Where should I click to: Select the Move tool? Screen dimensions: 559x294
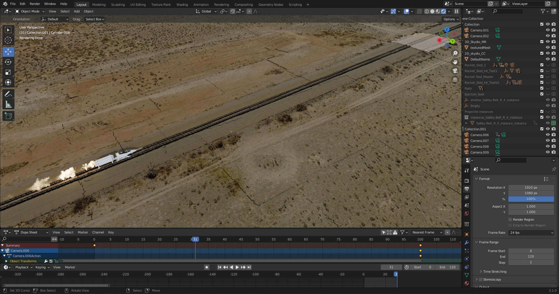[x=8, y=52]
